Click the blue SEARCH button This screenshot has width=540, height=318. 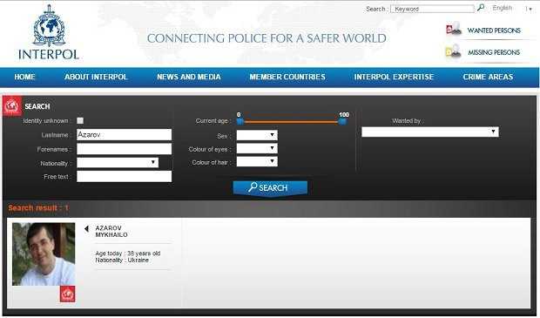(270, 188)
